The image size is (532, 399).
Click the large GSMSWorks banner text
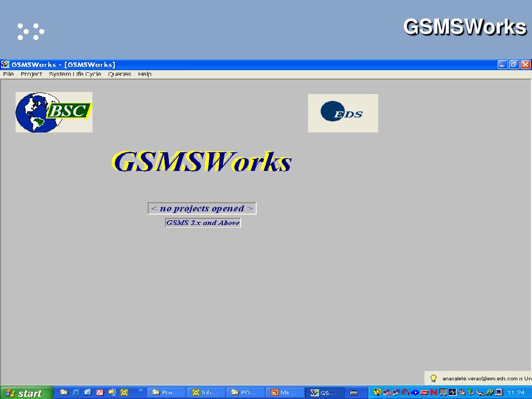(202, 162)
